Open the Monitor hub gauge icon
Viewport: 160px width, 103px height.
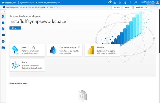[x=3, y=41]
